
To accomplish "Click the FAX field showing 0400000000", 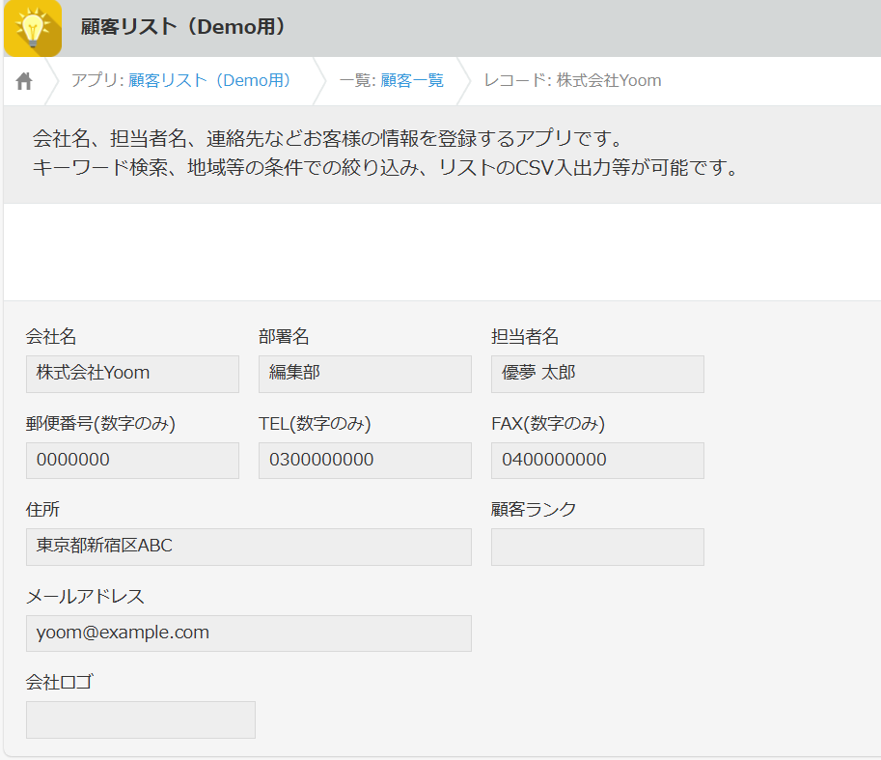I will 597,461.
